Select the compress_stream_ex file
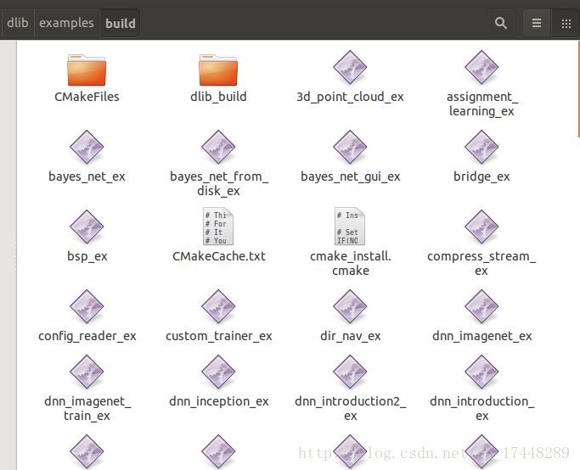 pyautogui.click(x=481, y=229)
